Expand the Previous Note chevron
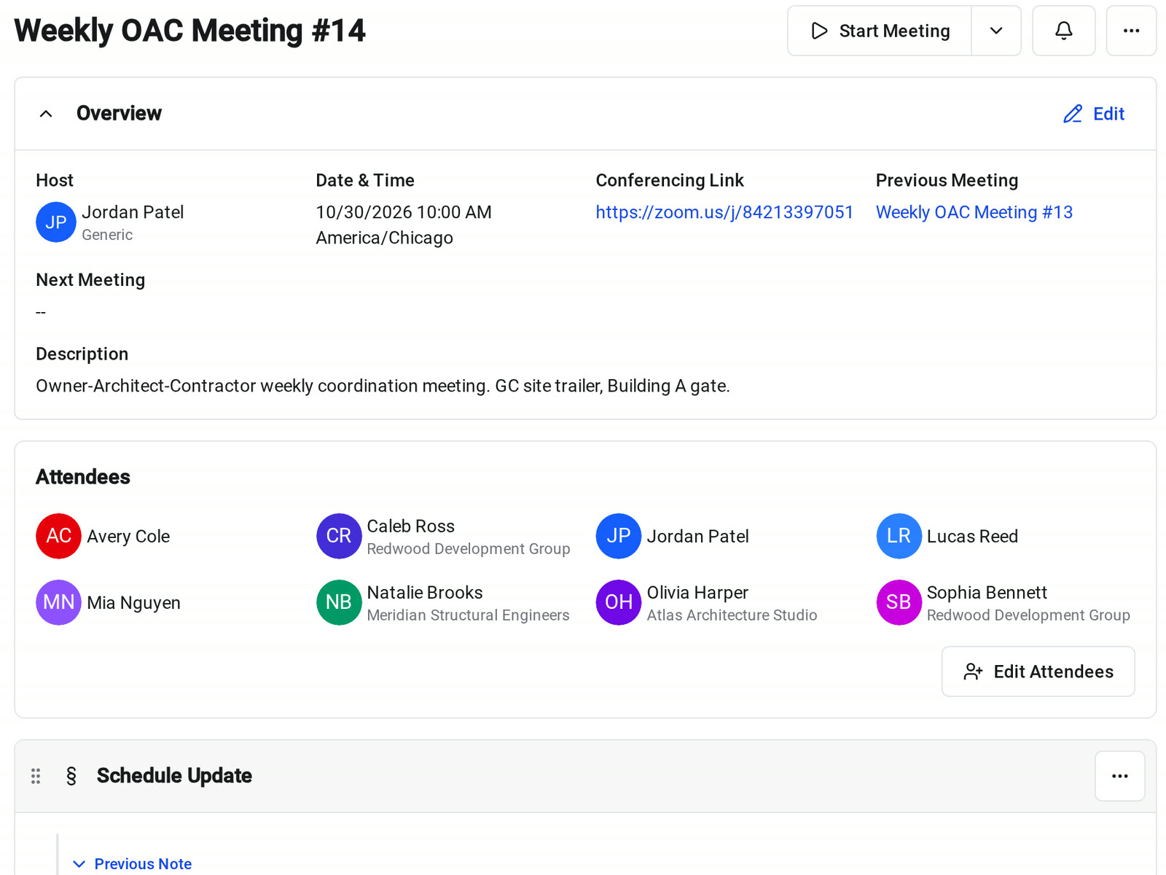 (79, 864)
